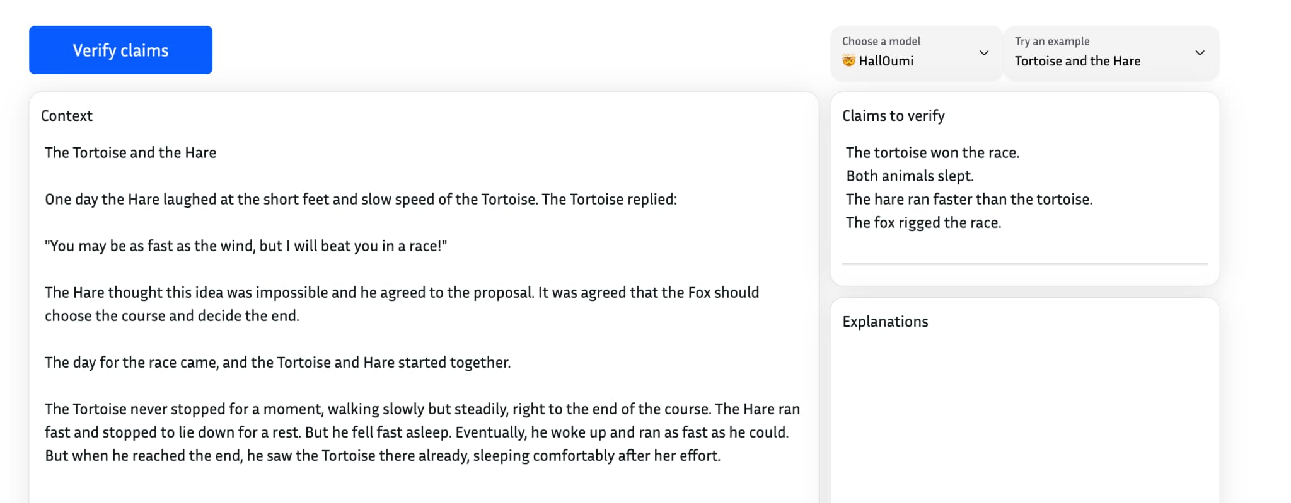
Task: Click the paragraph starting "The Hare thought this idea"
Action: click(402, 304)
